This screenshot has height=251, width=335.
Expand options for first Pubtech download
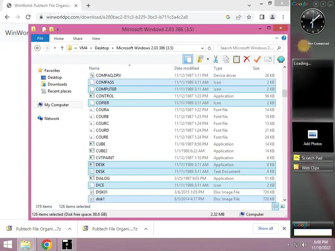click(70, 229)
